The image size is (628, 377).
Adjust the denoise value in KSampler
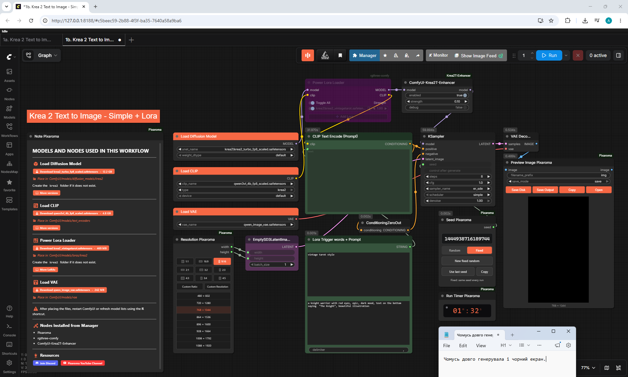pyautogui.click(x=458, y=201)
